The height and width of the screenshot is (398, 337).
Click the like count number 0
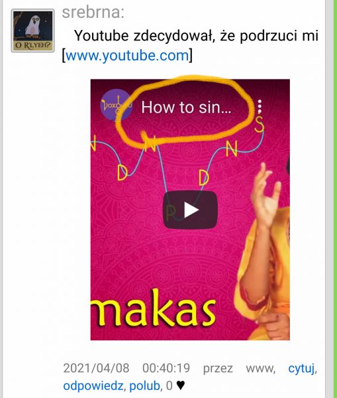tap(169, 386)
